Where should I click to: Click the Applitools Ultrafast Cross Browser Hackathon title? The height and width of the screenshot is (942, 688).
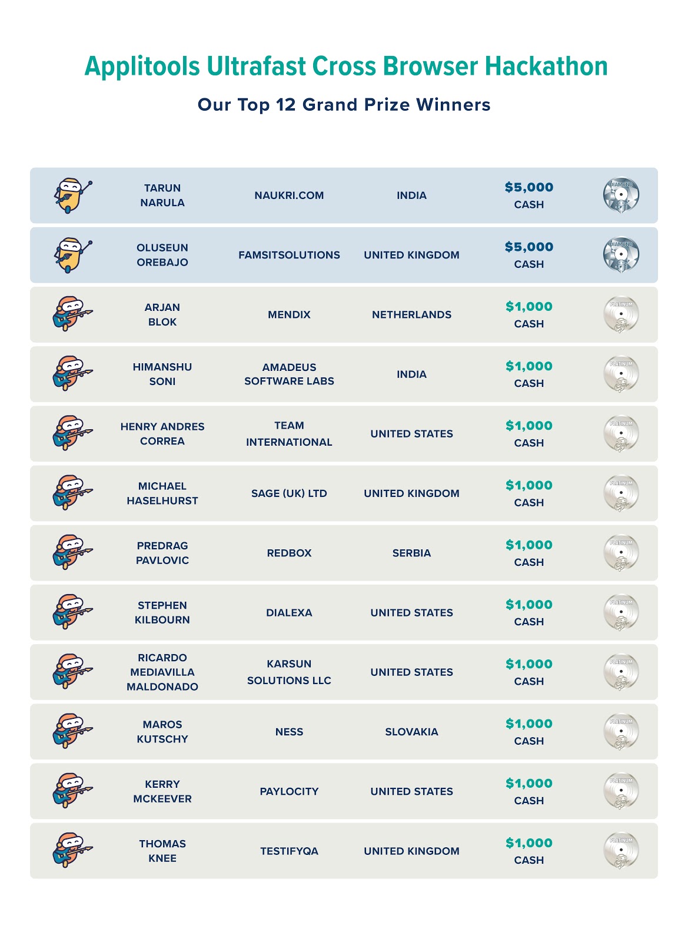tap(345, 66)
